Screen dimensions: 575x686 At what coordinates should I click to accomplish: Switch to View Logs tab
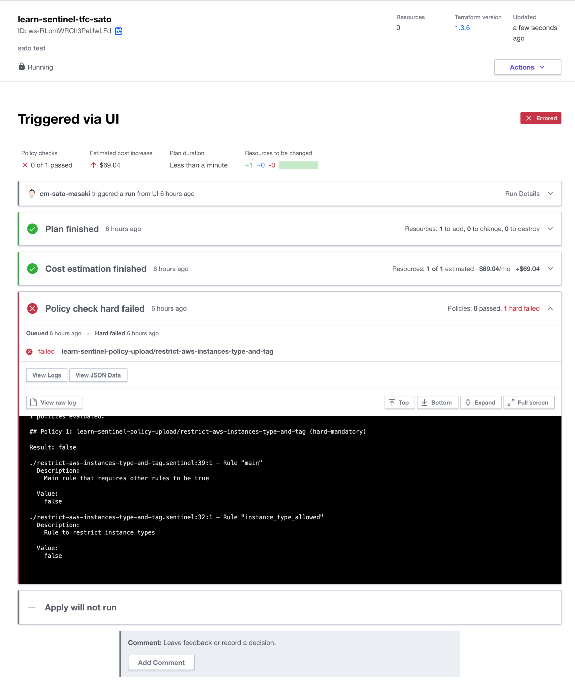[47, 375]
